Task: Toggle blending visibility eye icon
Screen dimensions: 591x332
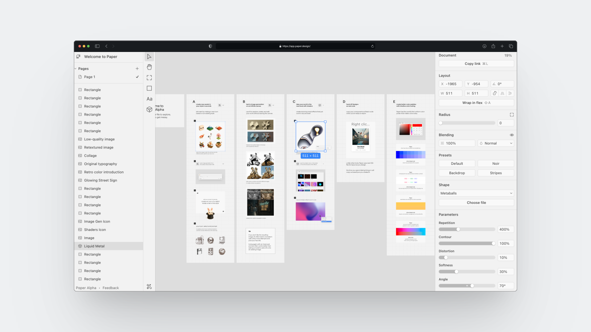Action: pyautogui.click(x=512, y=135)
